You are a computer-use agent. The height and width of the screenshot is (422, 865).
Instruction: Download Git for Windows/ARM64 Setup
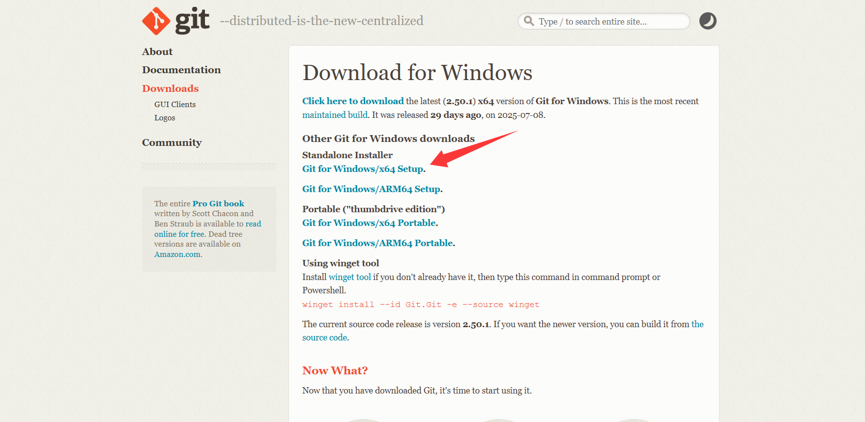pyautogui.click(x=371, y=189)
